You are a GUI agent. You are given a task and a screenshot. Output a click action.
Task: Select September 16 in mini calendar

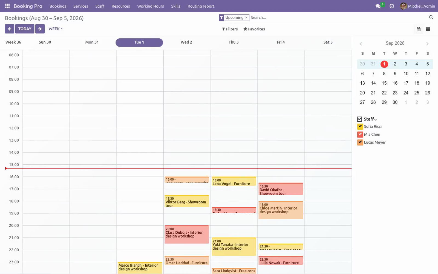(x=395, y=83)
